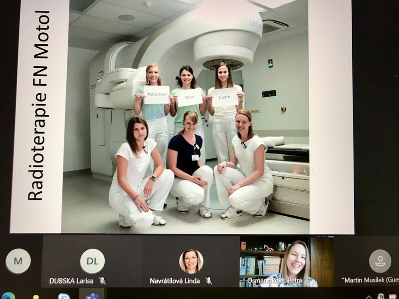399x299 pixels.
Task: Open Navrátilová Linda's profile photo
Action: pos(191,261)
